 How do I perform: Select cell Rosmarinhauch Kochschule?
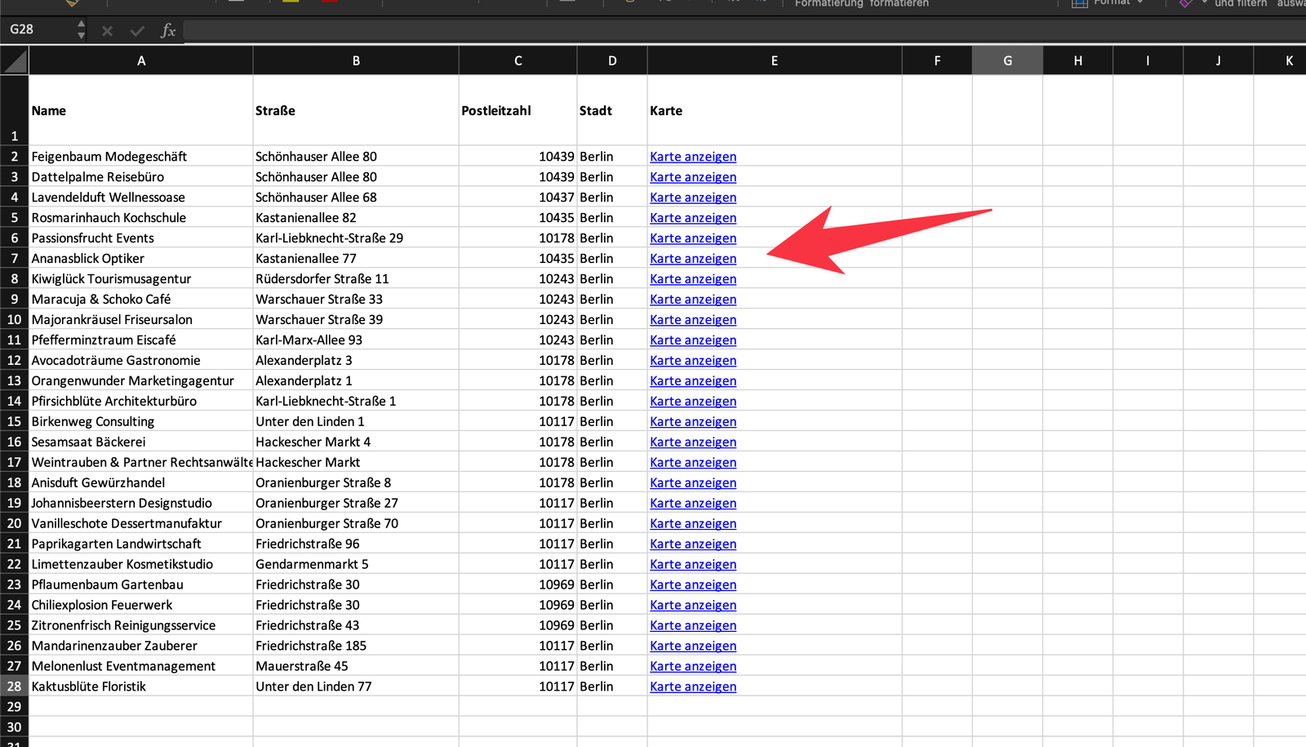click(141, 218)
